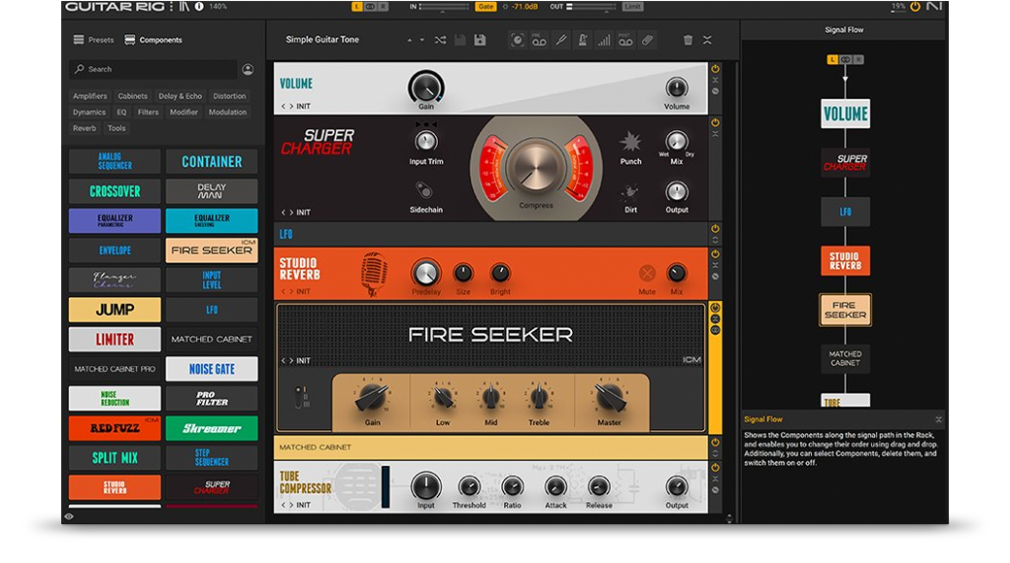The image size is (1010, 563).
Task: Click the save preset floppy icon
Action: coord(460,40)
